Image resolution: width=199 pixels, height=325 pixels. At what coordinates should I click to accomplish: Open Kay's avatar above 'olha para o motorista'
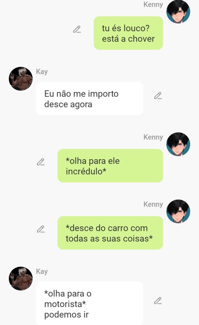(x=21, y=278)
